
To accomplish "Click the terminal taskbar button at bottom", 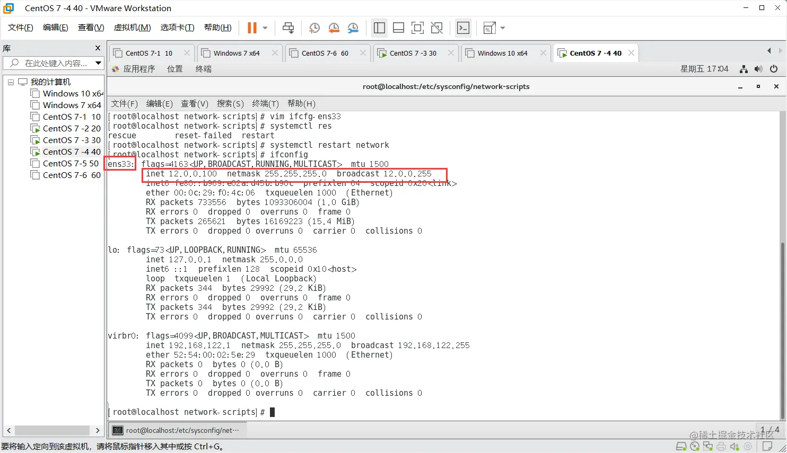I will [x=177, y=430].
